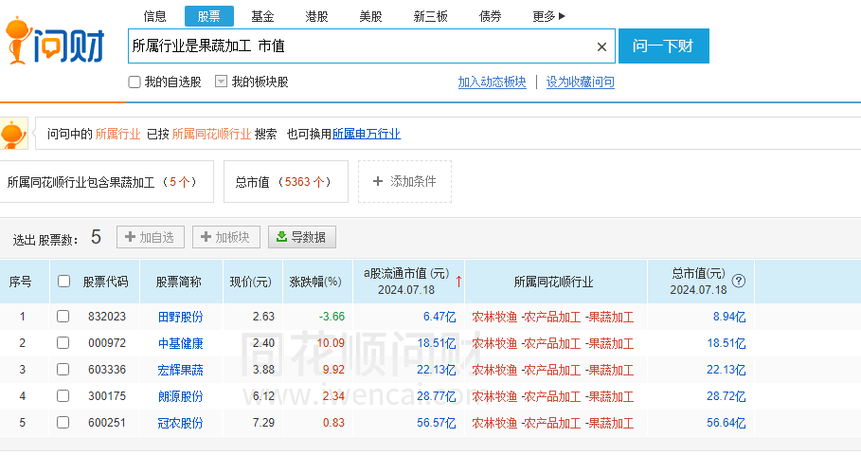Open the 朗源股份 stock link

[x=180, y=396]
